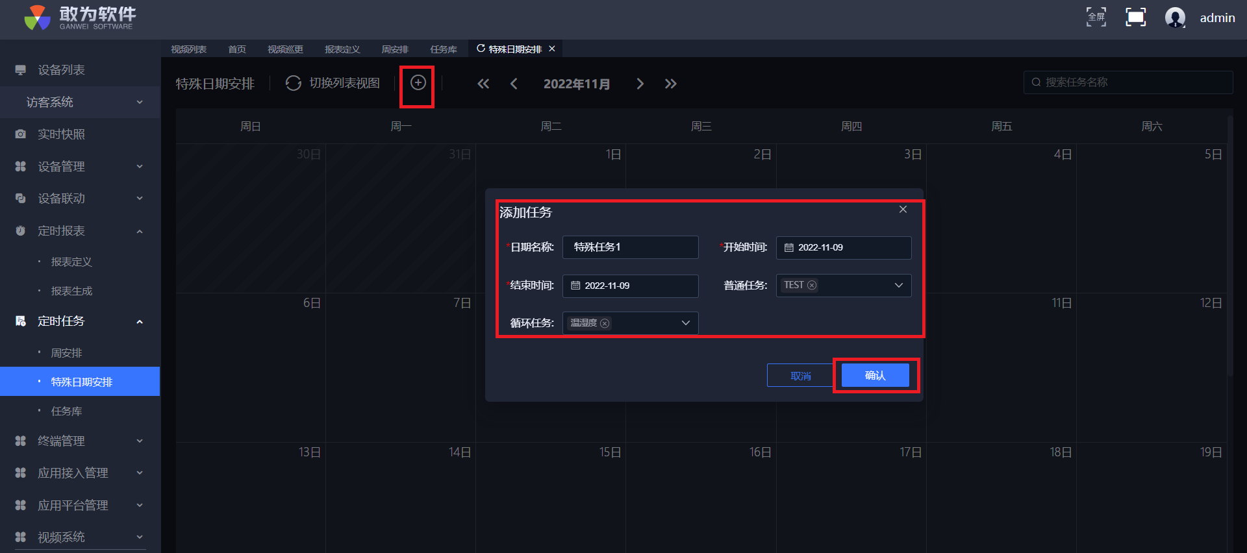The width and height of the screenshot is (1247, 553).
Task: Click the admin username text
Action: (1217, 18)
